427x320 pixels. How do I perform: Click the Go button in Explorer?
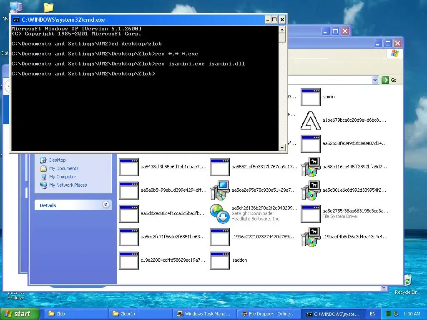389,80
